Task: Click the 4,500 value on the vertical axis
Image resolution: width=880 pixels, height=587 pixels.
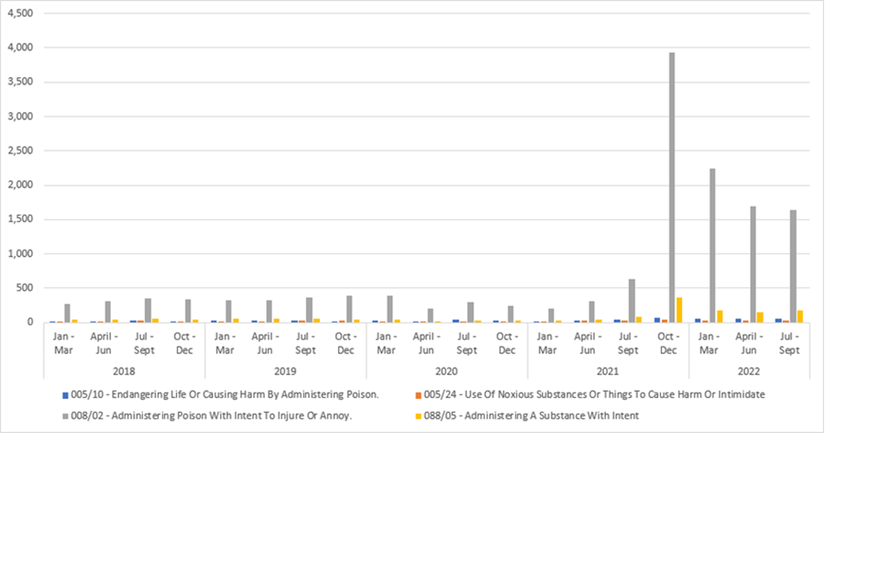Action: (21, 14)
